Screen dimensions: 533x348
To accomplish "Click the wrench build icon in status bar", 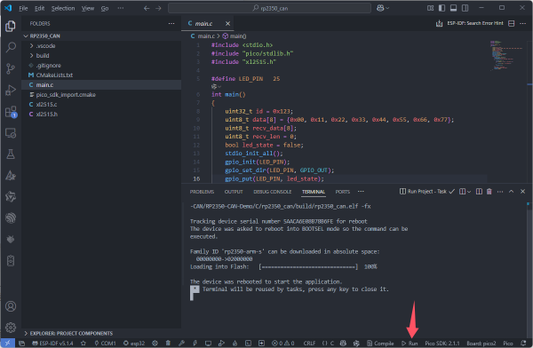I will pos(181,344).
